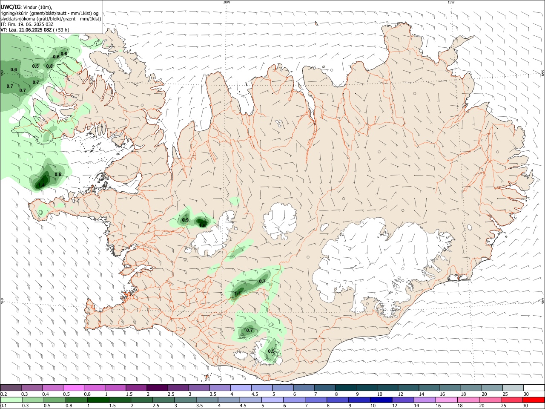Click the 'slydda/snjókoma' legend description line
The width and height of the screenshot is (545, 409).
pyautogui.click(x=51, y=19)
